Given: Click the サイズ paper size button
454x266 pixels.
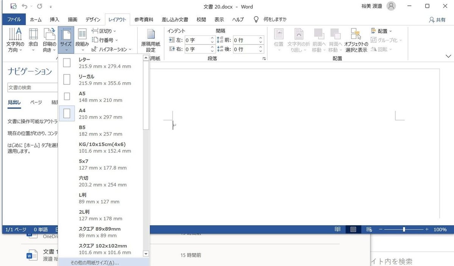Looking at the screenshot, I should tap(66, 40).
